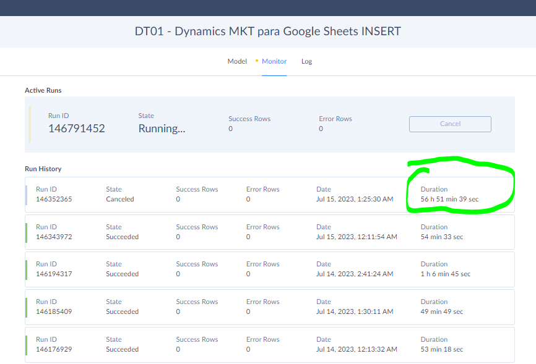536x364 pixels.
Task: Open run history row 146343972
Action: (x=270, y=232)
